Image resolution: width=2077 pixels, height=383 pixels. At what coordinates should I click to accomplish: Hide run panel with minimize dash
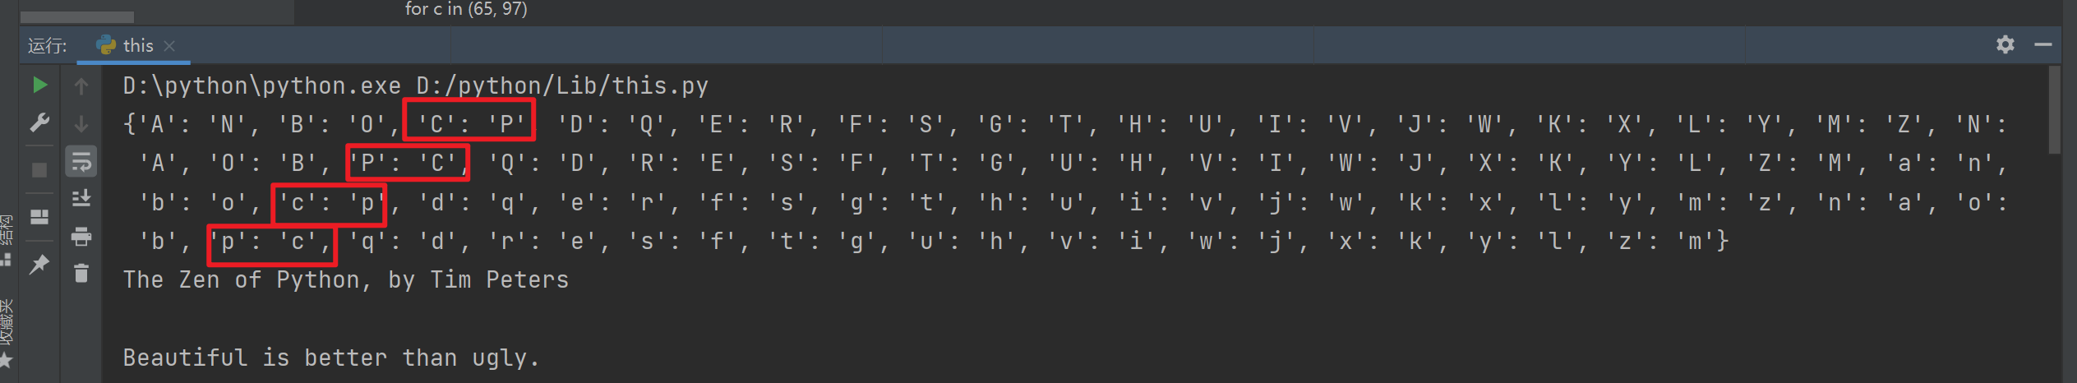click(2043, 44)
